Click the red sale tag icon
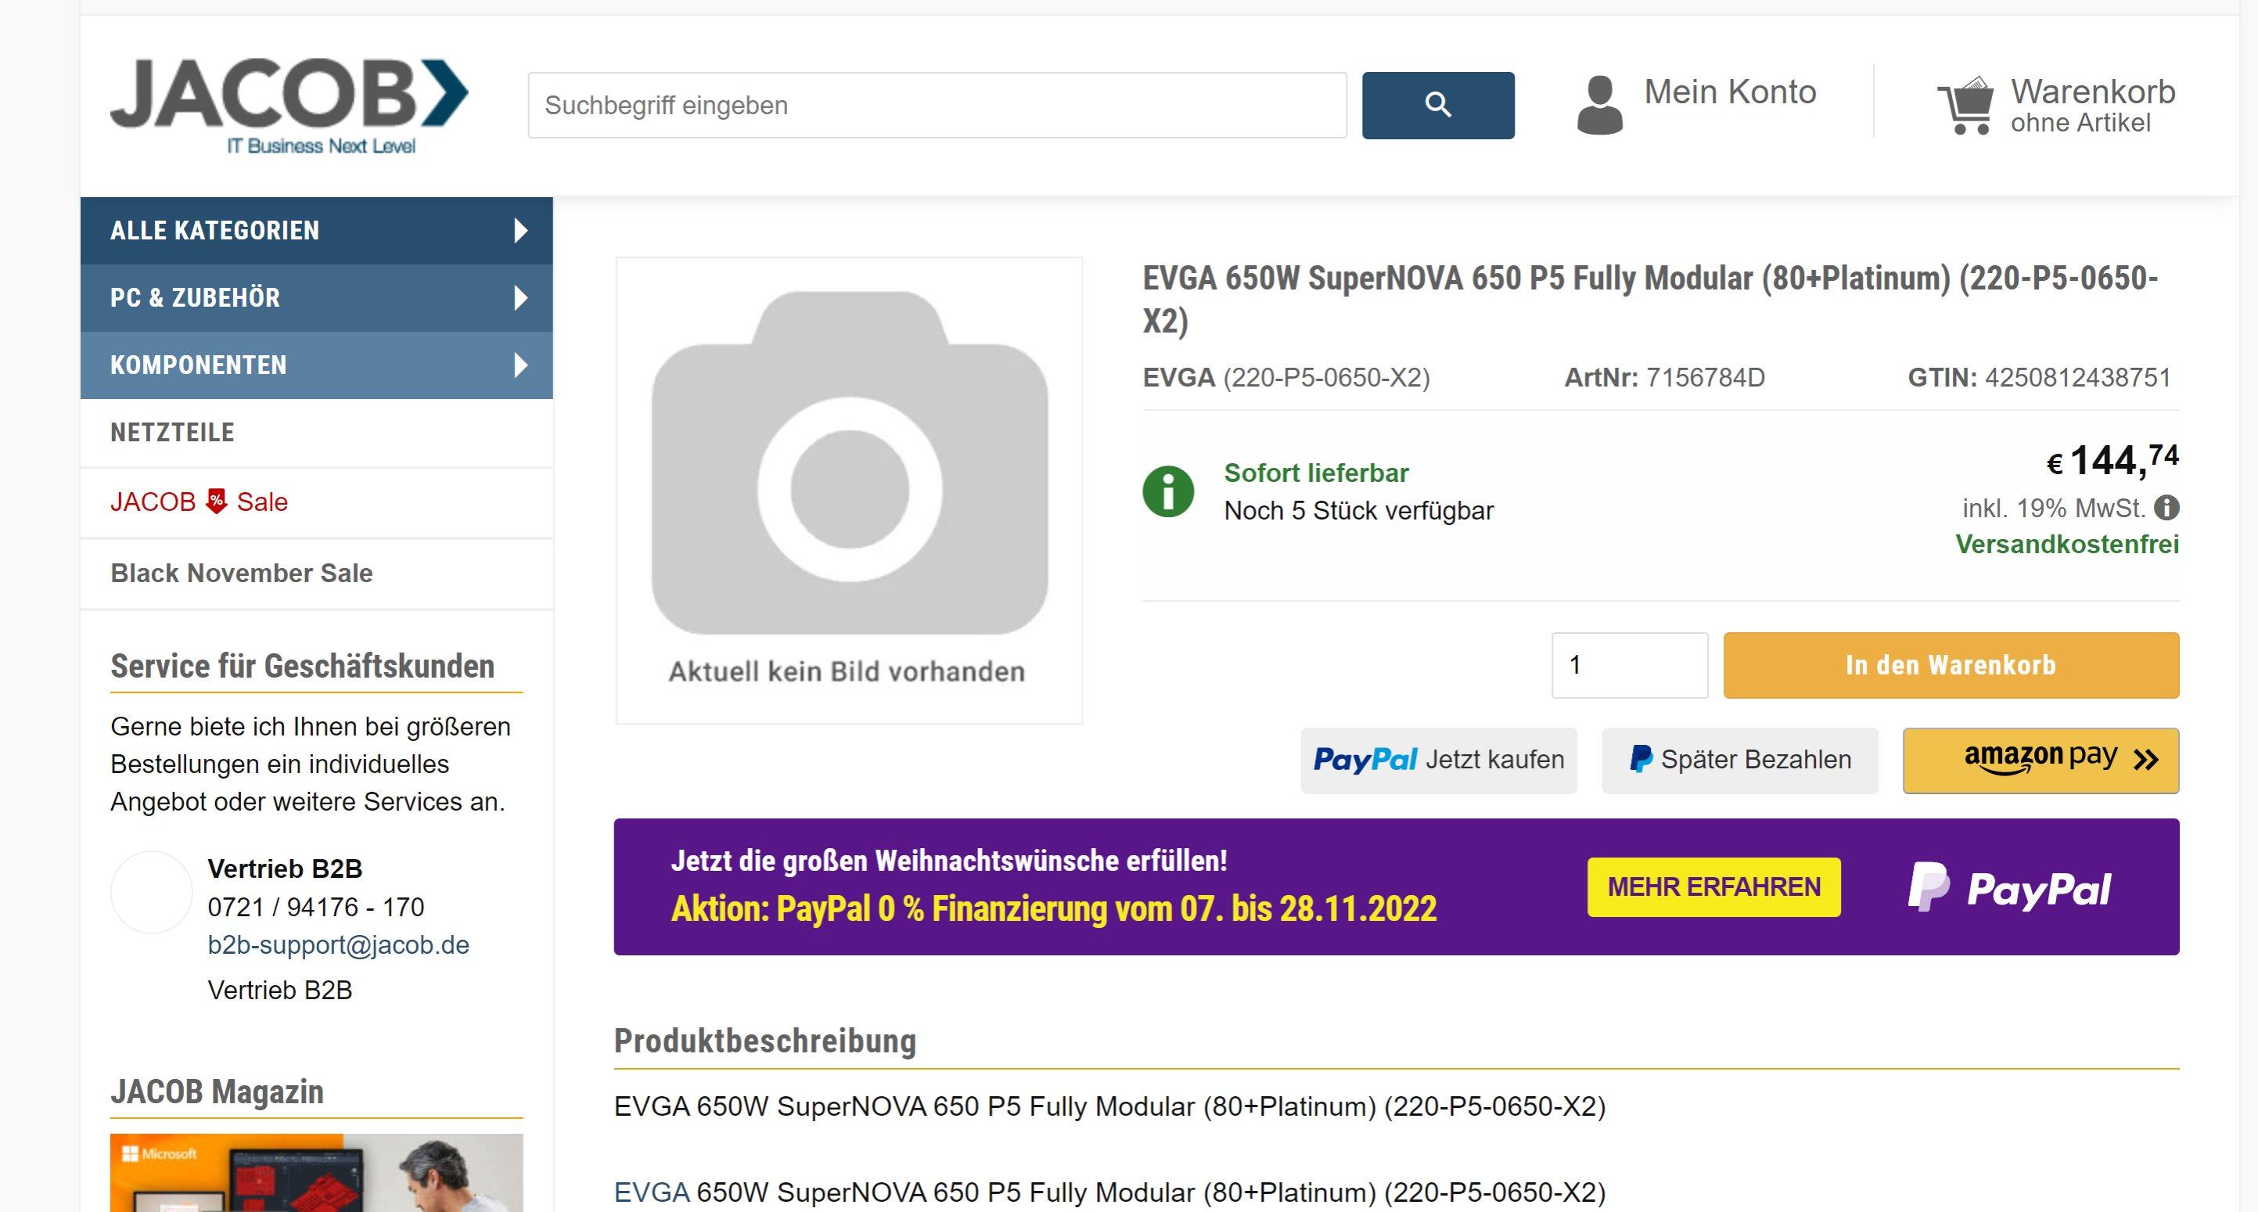 216,502
